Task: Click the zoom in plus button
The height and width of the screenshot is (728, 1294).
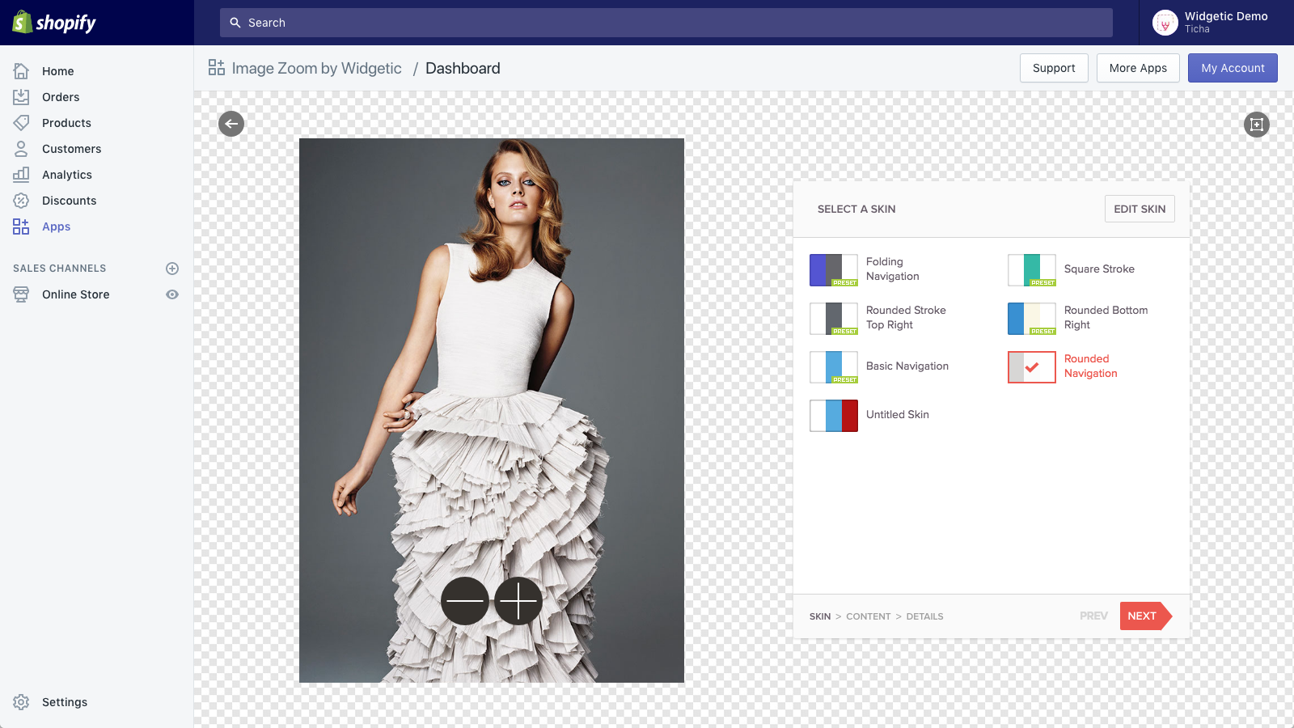Action: tap(518, 601)
